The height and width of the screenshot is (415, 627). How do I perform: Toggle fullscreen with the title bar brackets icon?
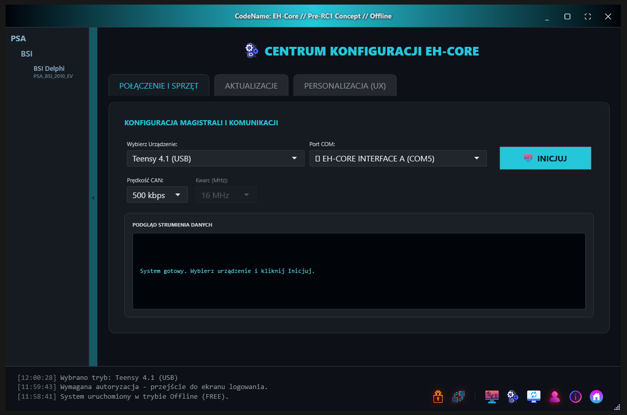(588, 16)
